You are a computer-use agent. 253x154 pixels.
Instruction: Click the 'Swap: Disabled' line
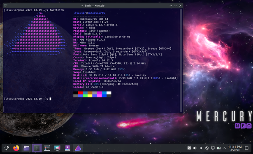tap(84, 72)
